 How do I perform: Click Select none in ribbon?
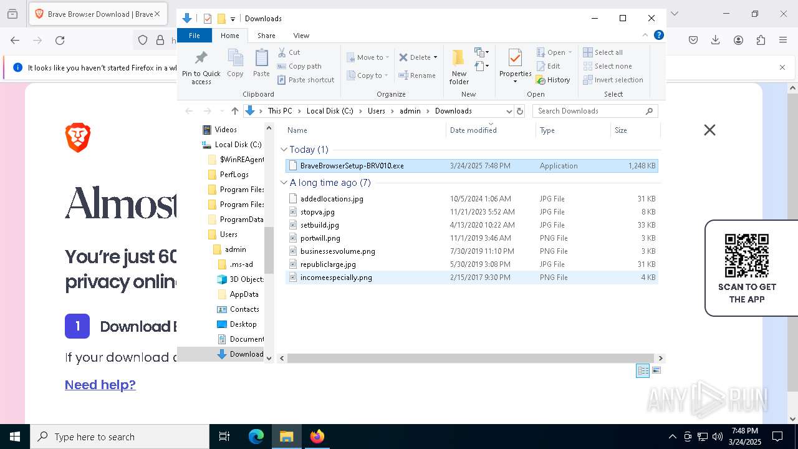pyautogui.click(x=608, y=66)
